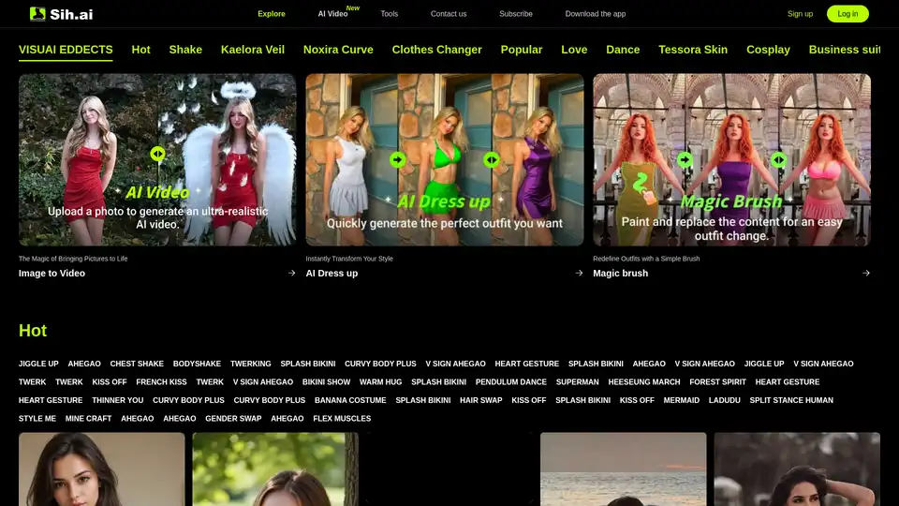Click the arrow icon beside Image to Video
This screenshot has height=506, width=899.
click(x=291, y=274)
